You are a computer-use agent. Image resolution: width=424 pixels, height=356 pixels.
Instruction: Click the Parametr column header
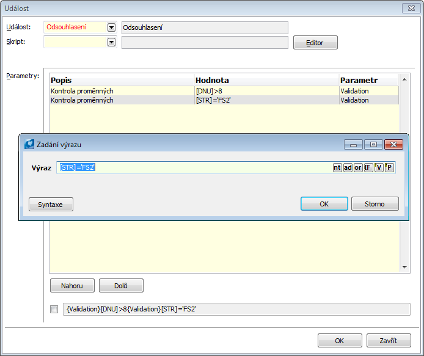pyautogui.click(x=369, y=80)
